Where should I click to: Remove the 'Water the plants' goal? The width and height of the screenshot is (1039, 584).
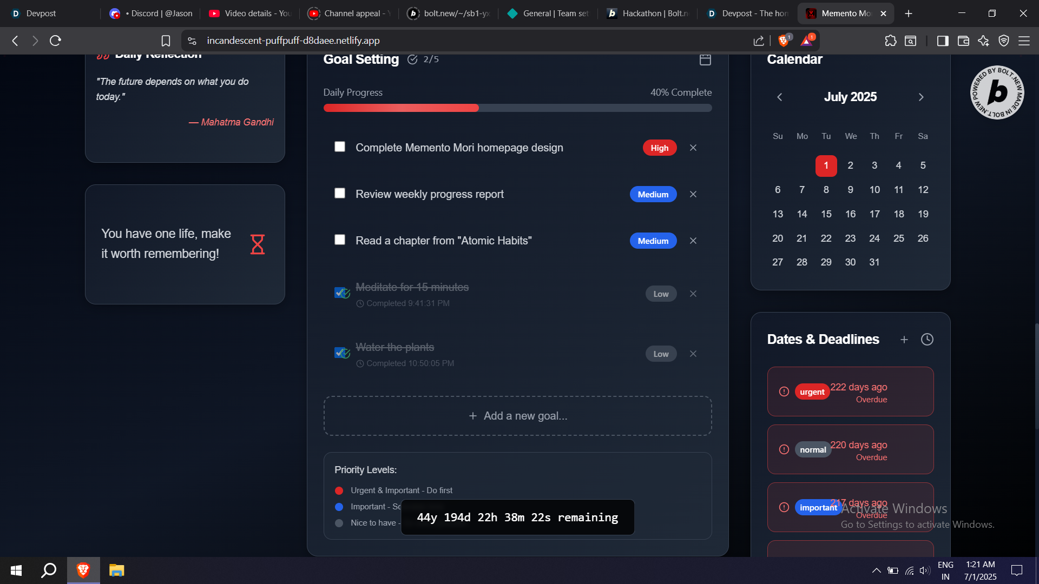pos(693,354)
